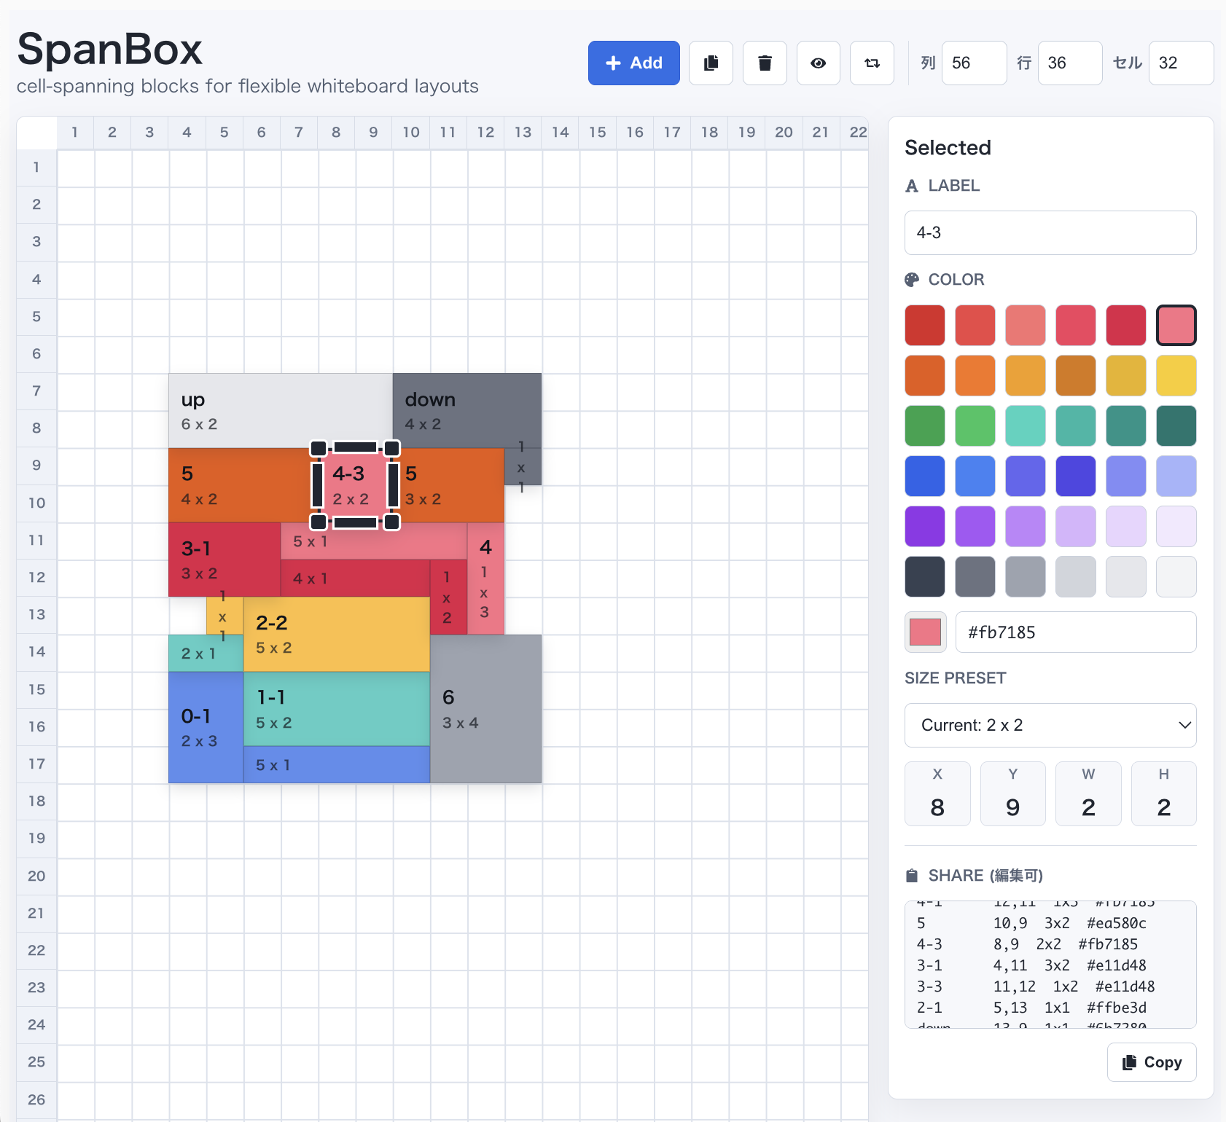1226x1122 pixels.
Task: Toggle preview with the eye icon
Action: pyautogui.click(x=819, y=63)
